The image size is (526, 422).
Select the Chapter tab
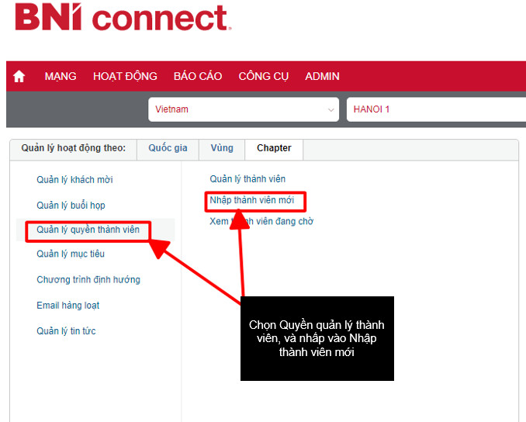[x=274, y=148]
